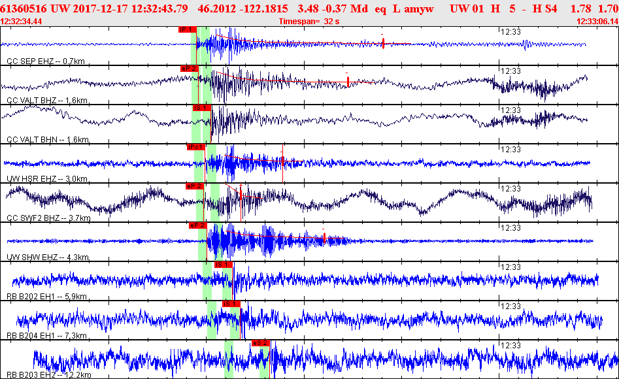619x379 pixels.
Task: Select the red pick flag on CC VALT BHZ
Action: (x=189, y=69)
